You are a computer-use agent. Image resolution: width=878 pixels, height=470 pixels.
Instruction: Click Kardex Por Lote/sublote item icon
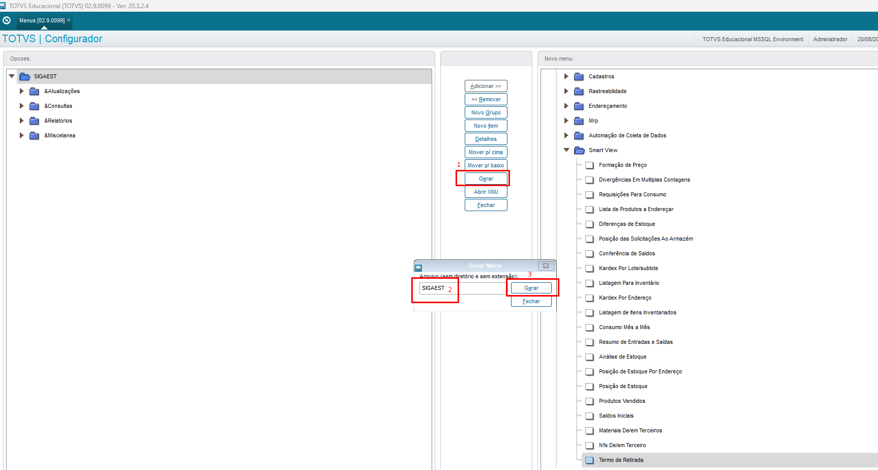[x=589, y=268]
